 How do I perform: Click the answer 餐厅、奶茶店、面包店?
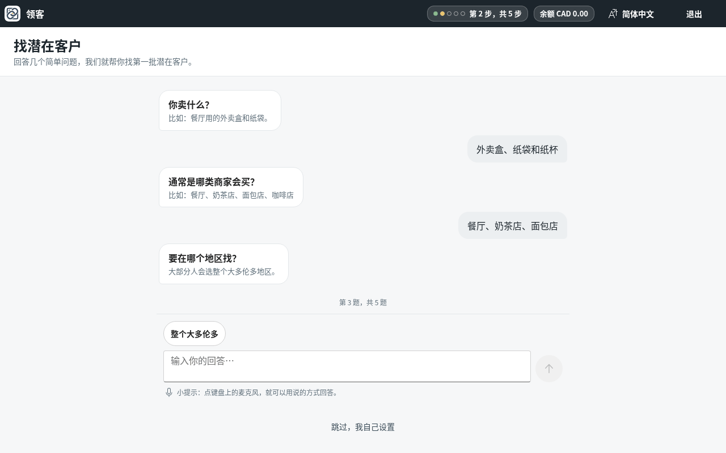point(513,225)
